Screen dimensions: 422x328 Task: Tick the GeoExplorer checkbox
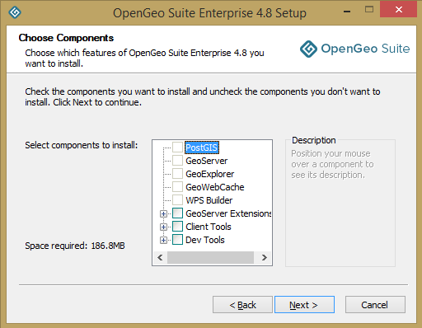177,174
